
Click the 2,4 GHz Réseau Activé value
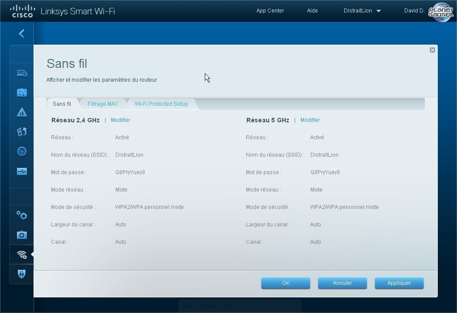pos(122,138)
